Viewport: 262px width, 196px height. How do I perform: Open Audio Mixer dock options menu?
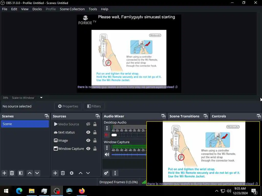pos(115,173)
